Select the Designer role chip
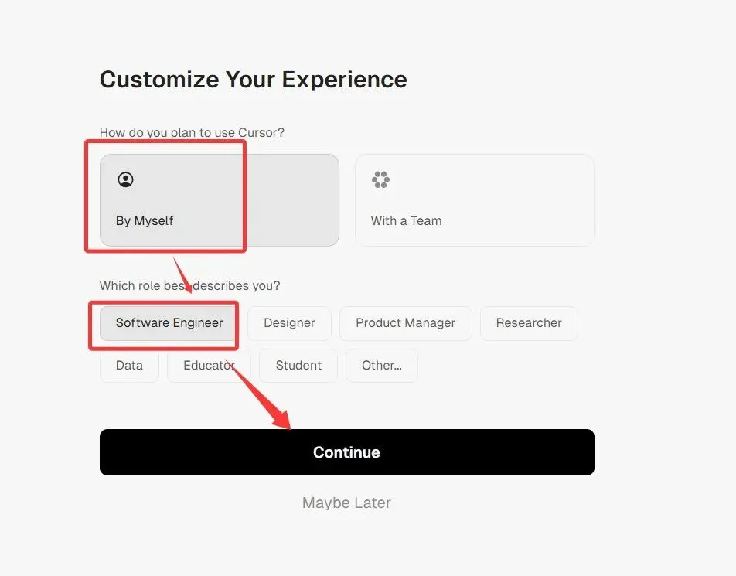 coord(289,323)
